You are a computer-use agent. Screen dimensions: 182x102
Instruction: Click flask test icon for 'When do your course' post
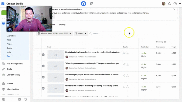128,64
